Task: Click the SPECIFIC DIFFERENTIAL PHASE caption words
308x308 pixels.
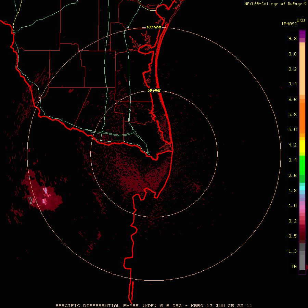Action: pos(98,306)
